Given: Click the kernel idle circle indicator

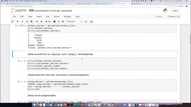Looking at the screenshot, I should coord(179,17).
